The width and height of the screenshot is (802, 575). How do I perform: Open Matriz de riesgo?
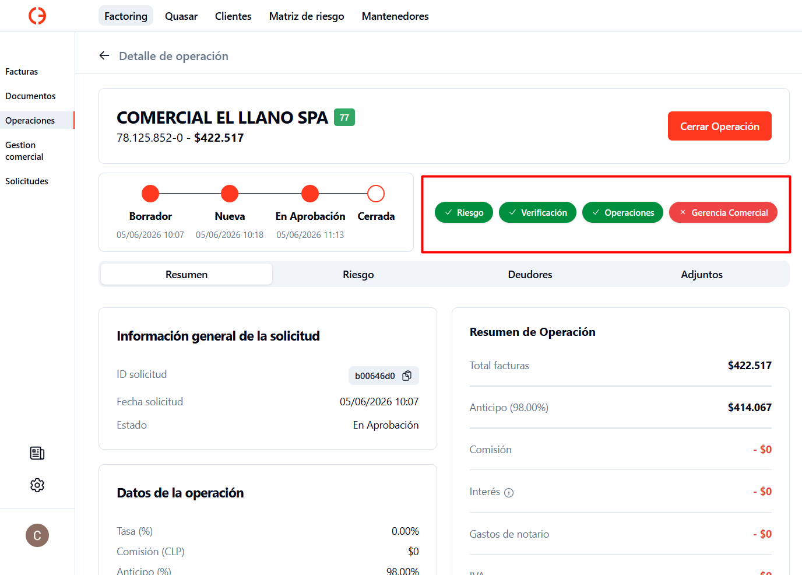[307, 16]
